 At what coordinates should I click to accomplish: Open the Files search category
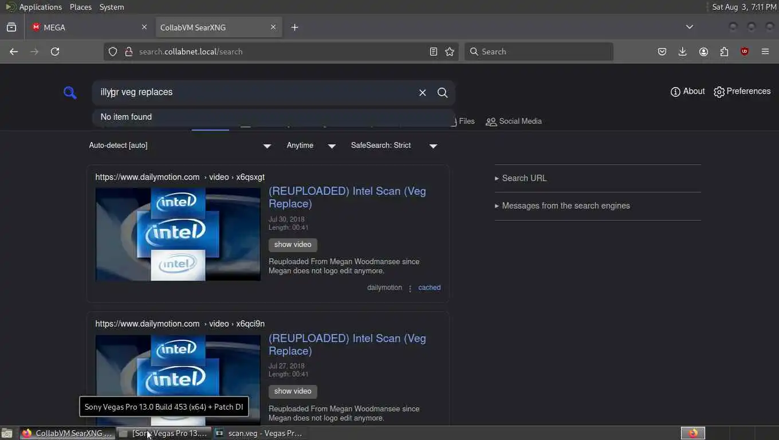[463, 121]
